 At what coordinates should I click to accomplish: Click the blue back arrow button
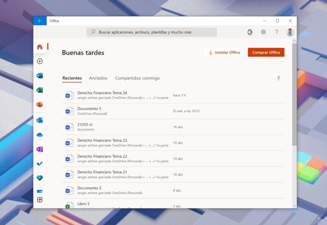coord(40,21)
